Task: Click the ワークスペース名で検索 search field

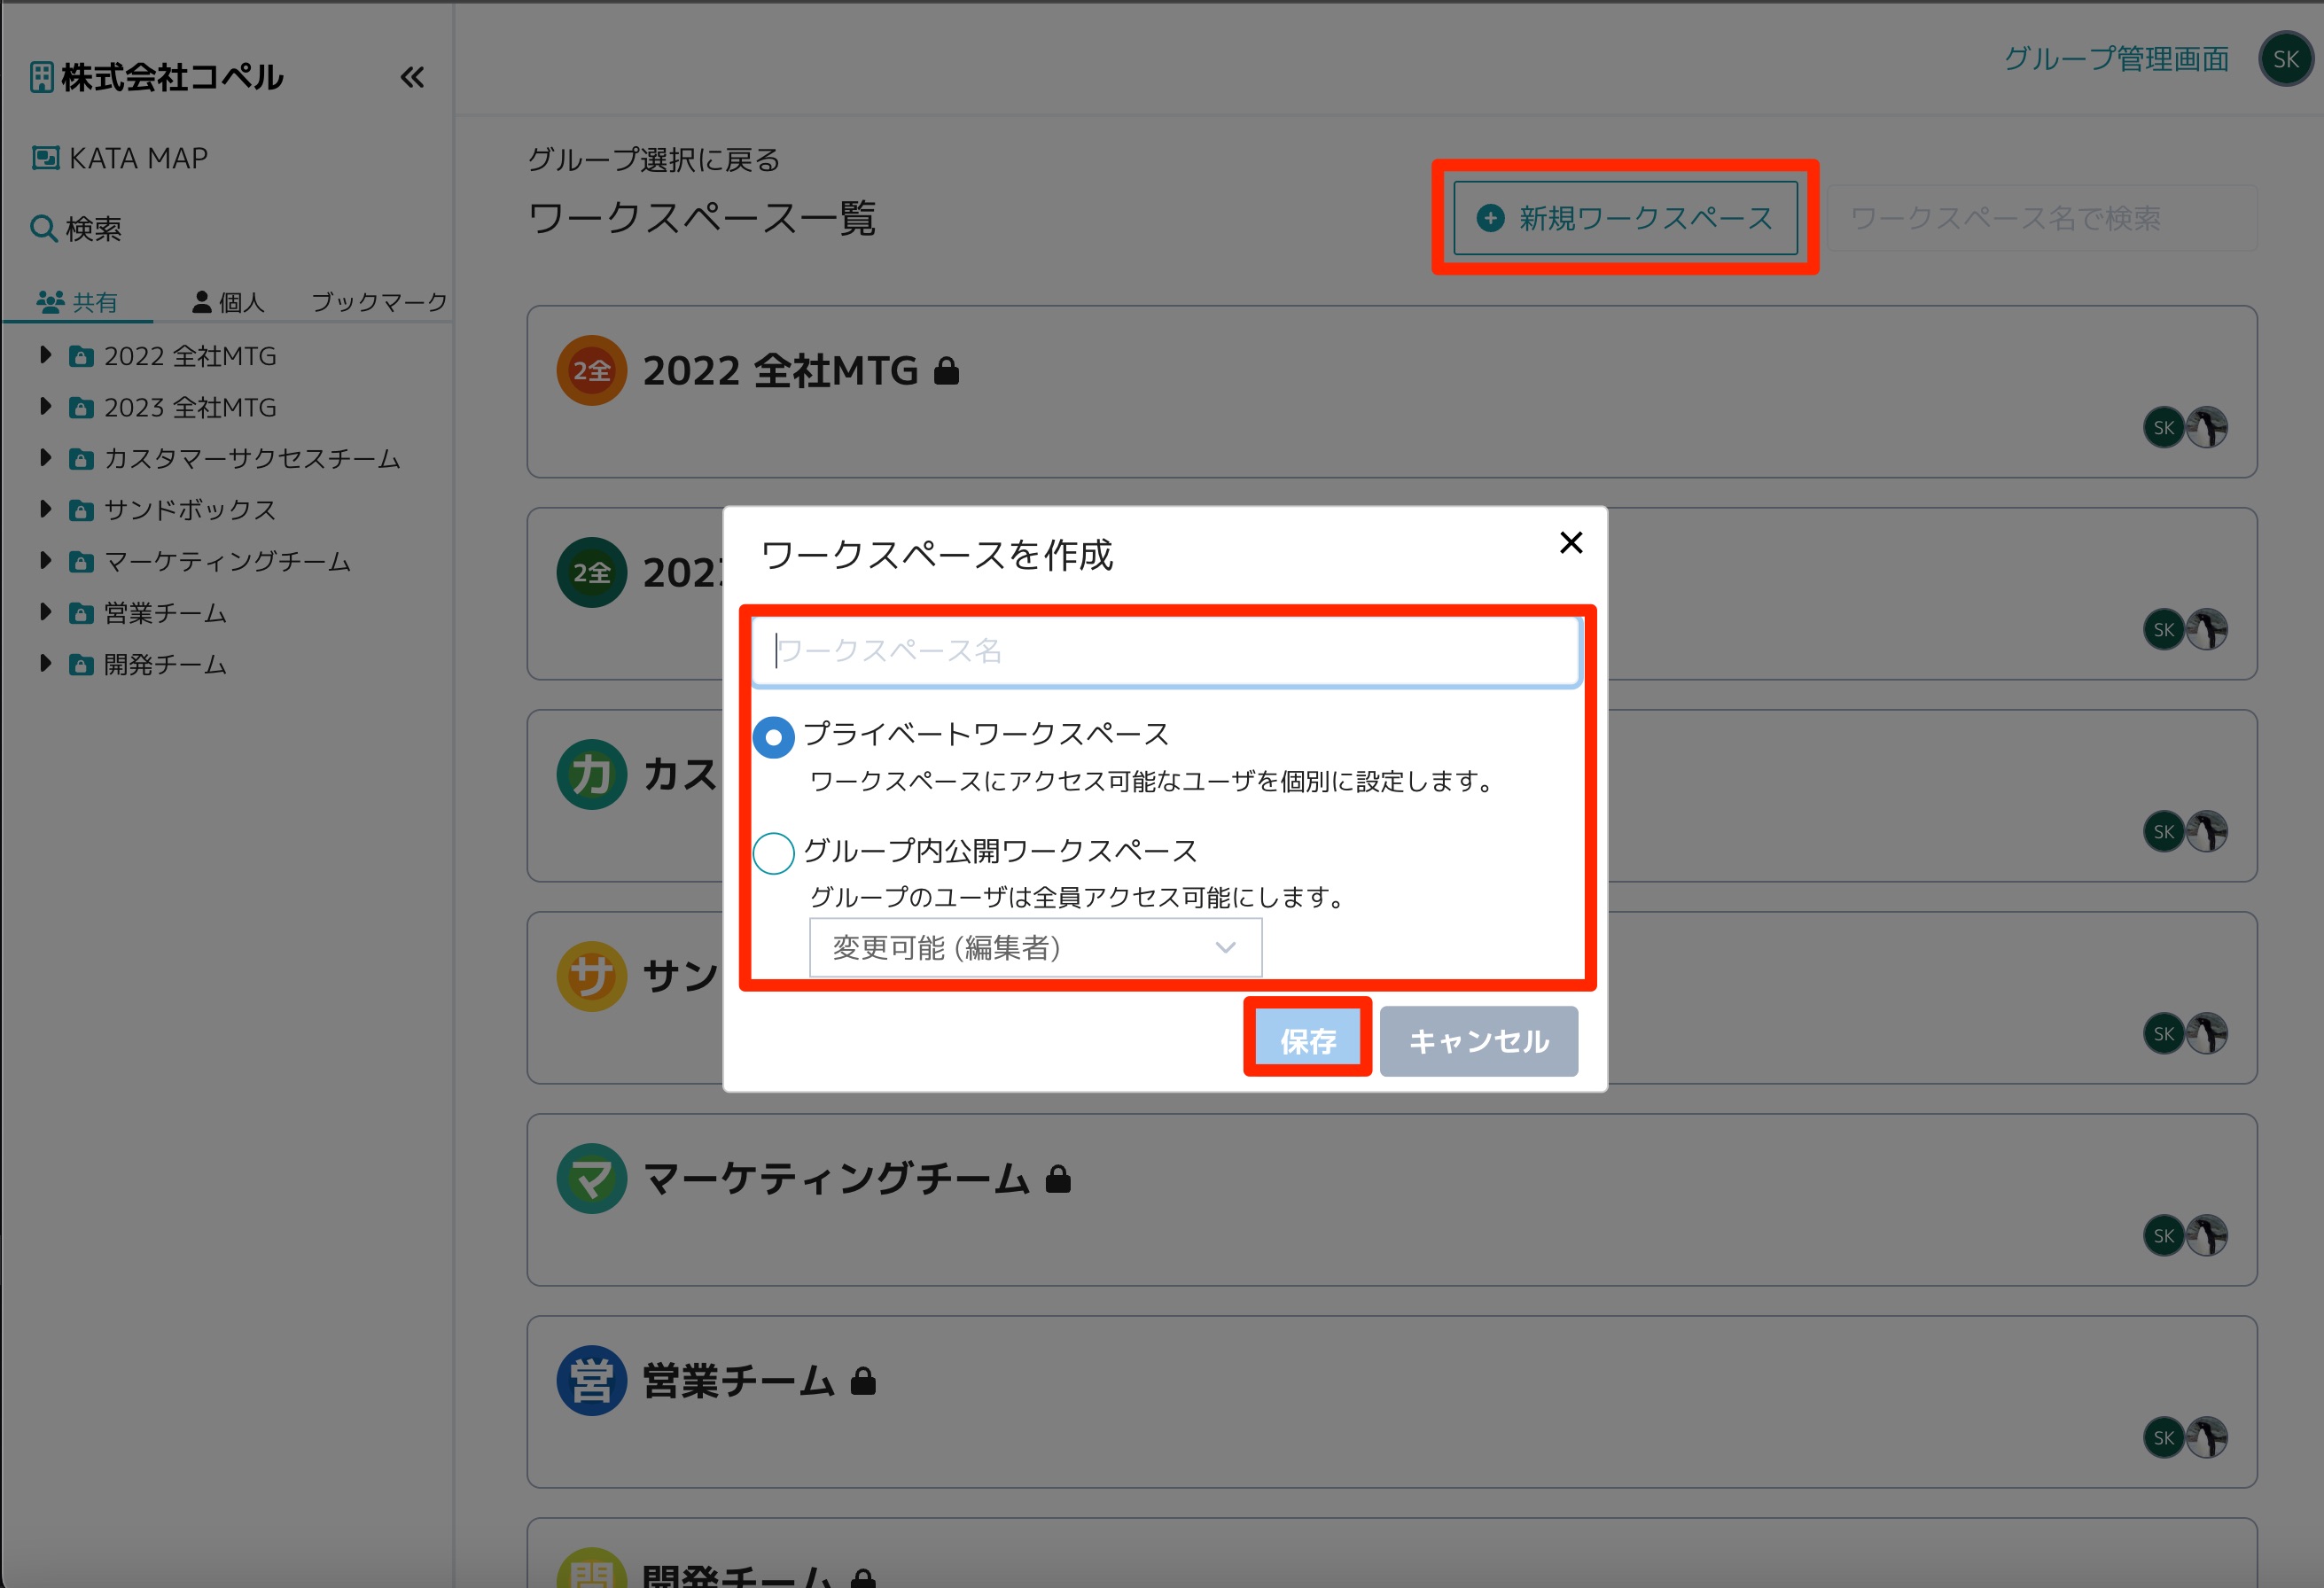Action: 2042,218
